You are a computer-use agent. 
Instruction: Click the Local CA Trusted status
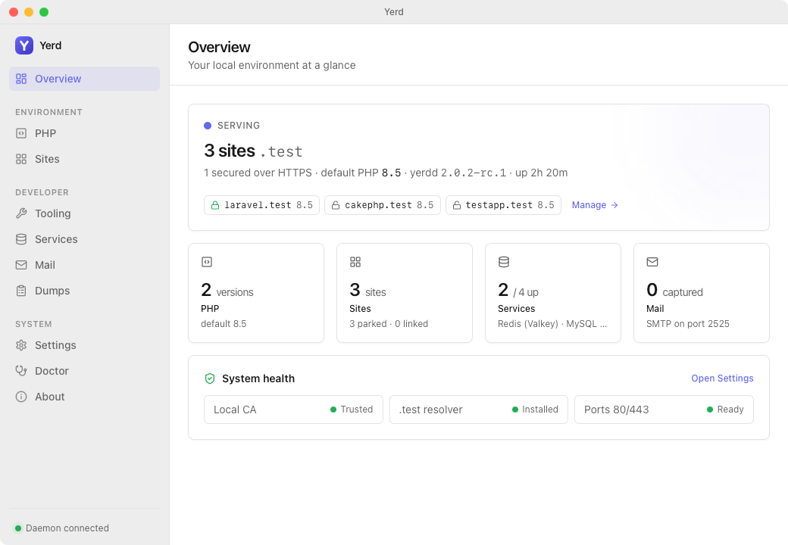(x=293, y=410)
